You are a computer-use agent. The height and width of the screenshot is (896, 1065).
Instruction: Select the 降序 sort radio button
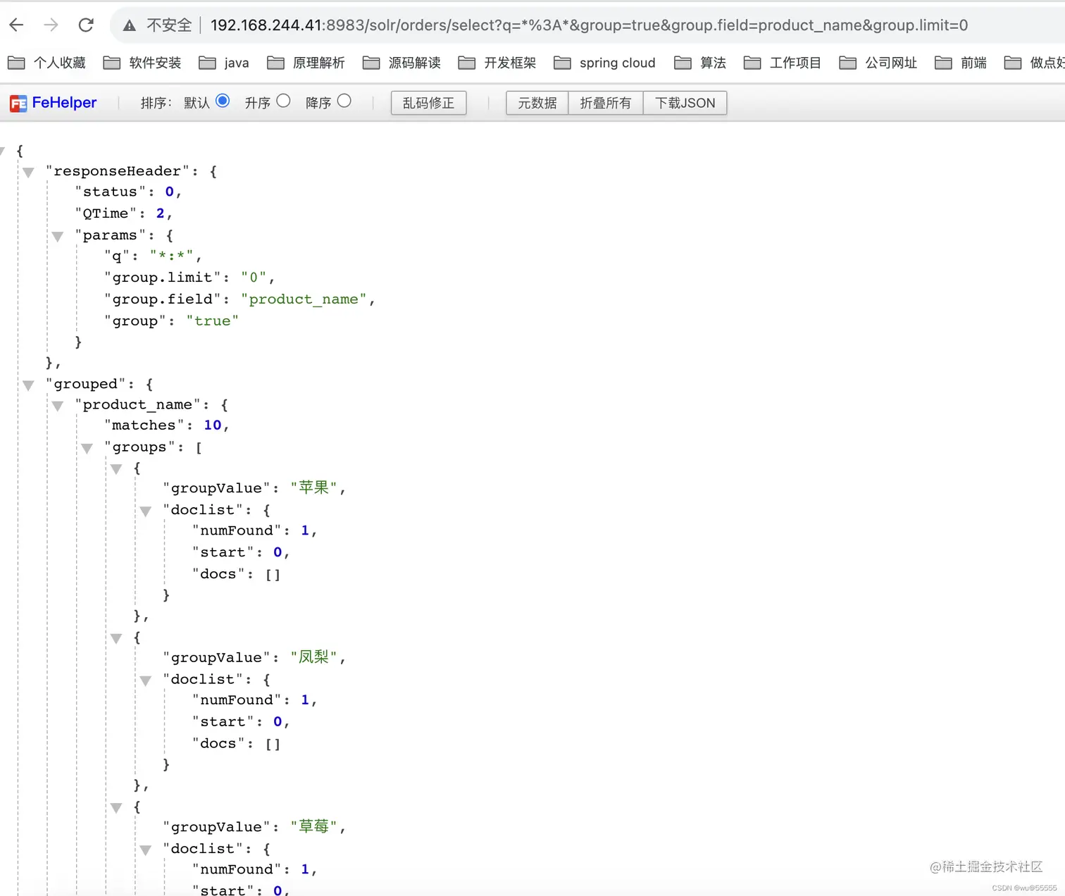point(344,101)
